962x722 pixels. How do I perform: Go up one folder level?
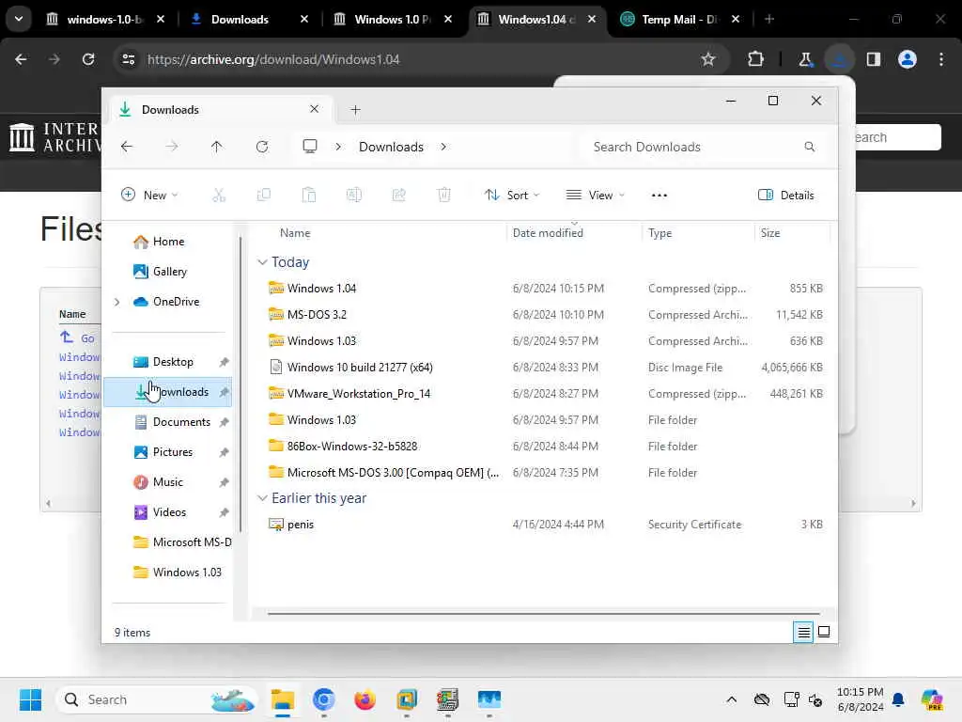click(x=217, y=147)
